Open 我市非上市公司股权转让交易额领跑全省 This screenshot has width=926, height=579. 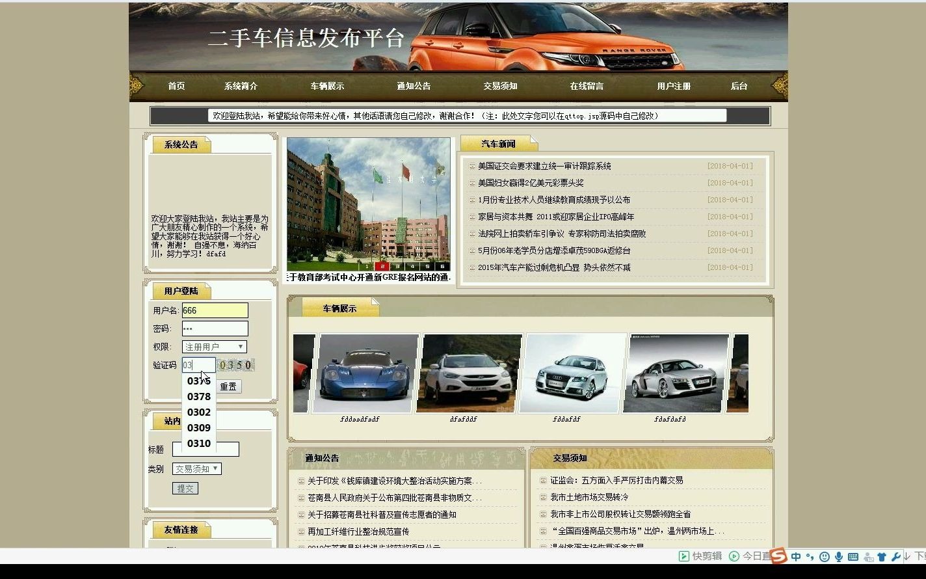[620, 515]
